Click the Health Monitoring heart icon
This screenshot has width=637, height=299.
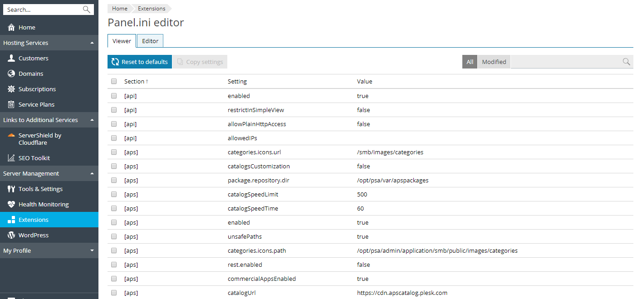pyautogui.click(x=11, y=205)
